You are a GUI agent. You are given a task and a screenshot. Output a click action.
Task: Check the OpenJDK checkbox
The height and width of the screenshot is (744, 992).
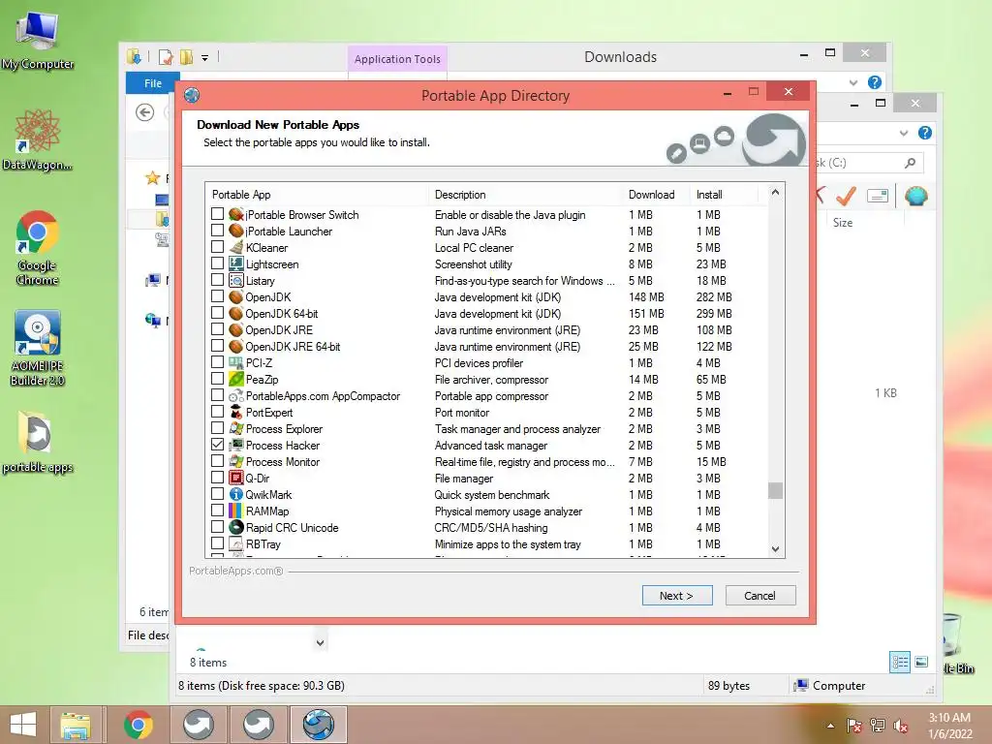217,296
